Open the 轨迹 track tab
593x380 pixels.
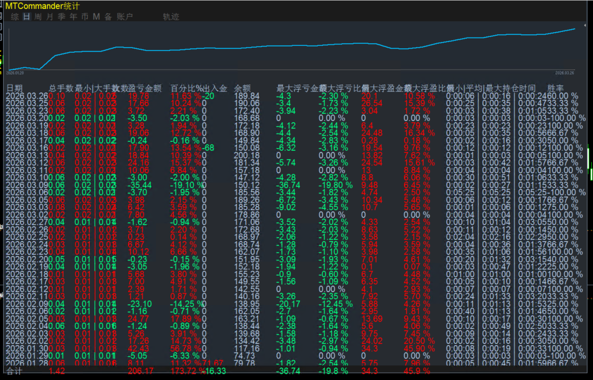pyautogui.click(x=171, y=17)
